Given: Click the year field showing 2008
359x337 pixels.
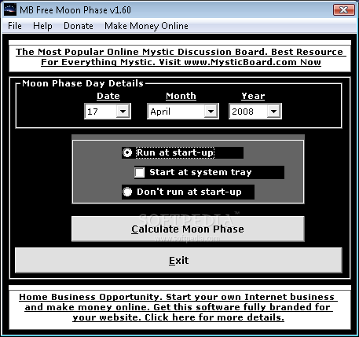Looking at the screenshot, I should (248, 112).
